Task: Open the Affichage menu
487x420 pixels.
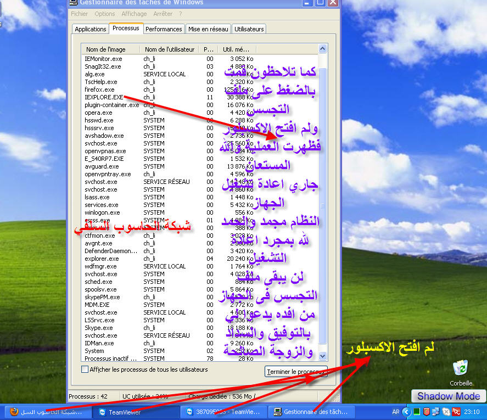Action: pyautogui.click(x=134, y=14)
